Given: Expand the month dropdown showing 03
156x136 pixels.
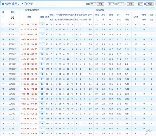Looking at the screenshot, I should pos(111,4).
